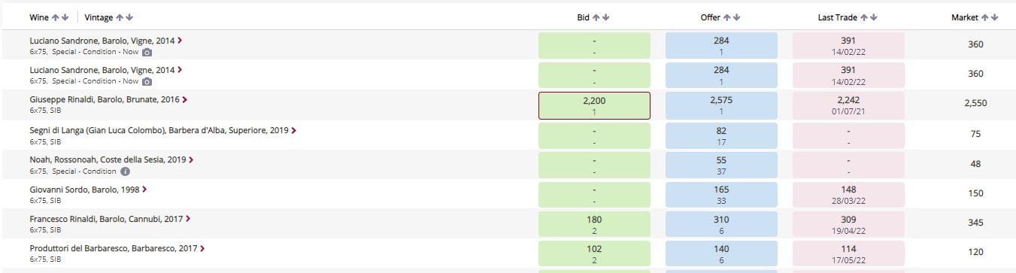Viewport: 1016px width, 273px height.
Task: Click the 180 bid for Francesco Rinaldi
Action: point(594,224)
